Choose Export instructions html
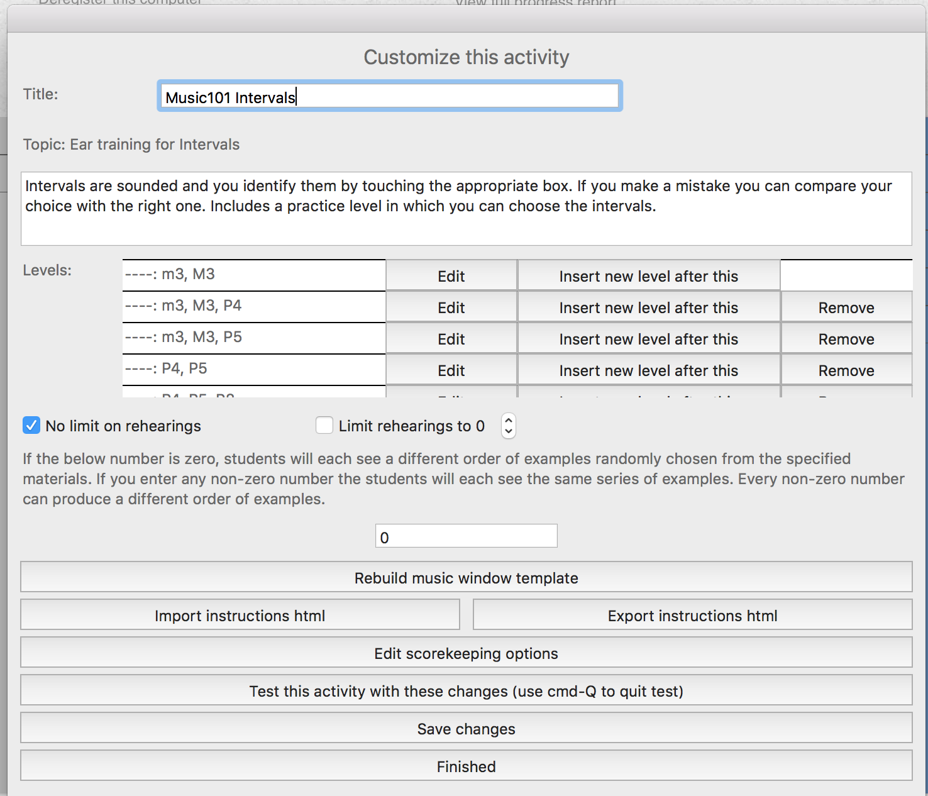Screen dimensions: 928x796 (692, 615)
